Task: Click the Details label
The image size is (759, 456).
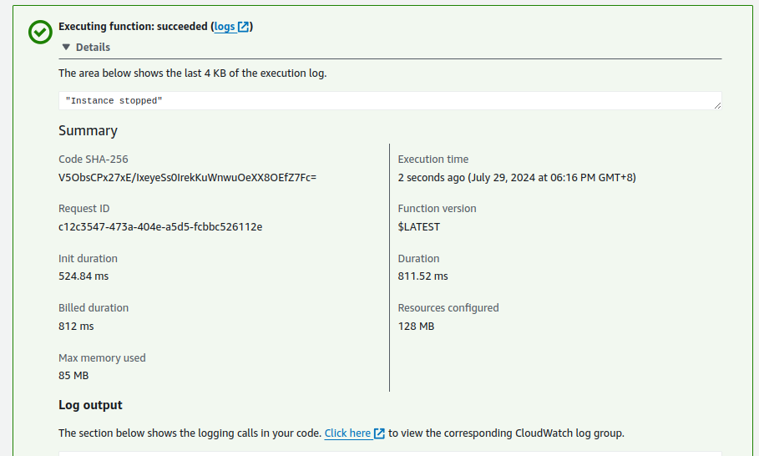Action: click(93, 48)
